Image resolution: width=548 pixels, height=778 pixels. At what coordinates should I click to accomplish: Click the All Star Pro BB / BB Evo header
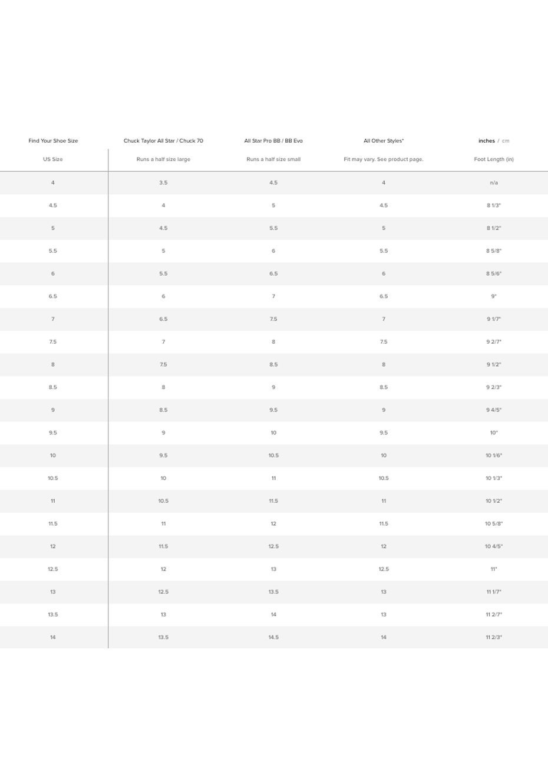pos(273,141)
